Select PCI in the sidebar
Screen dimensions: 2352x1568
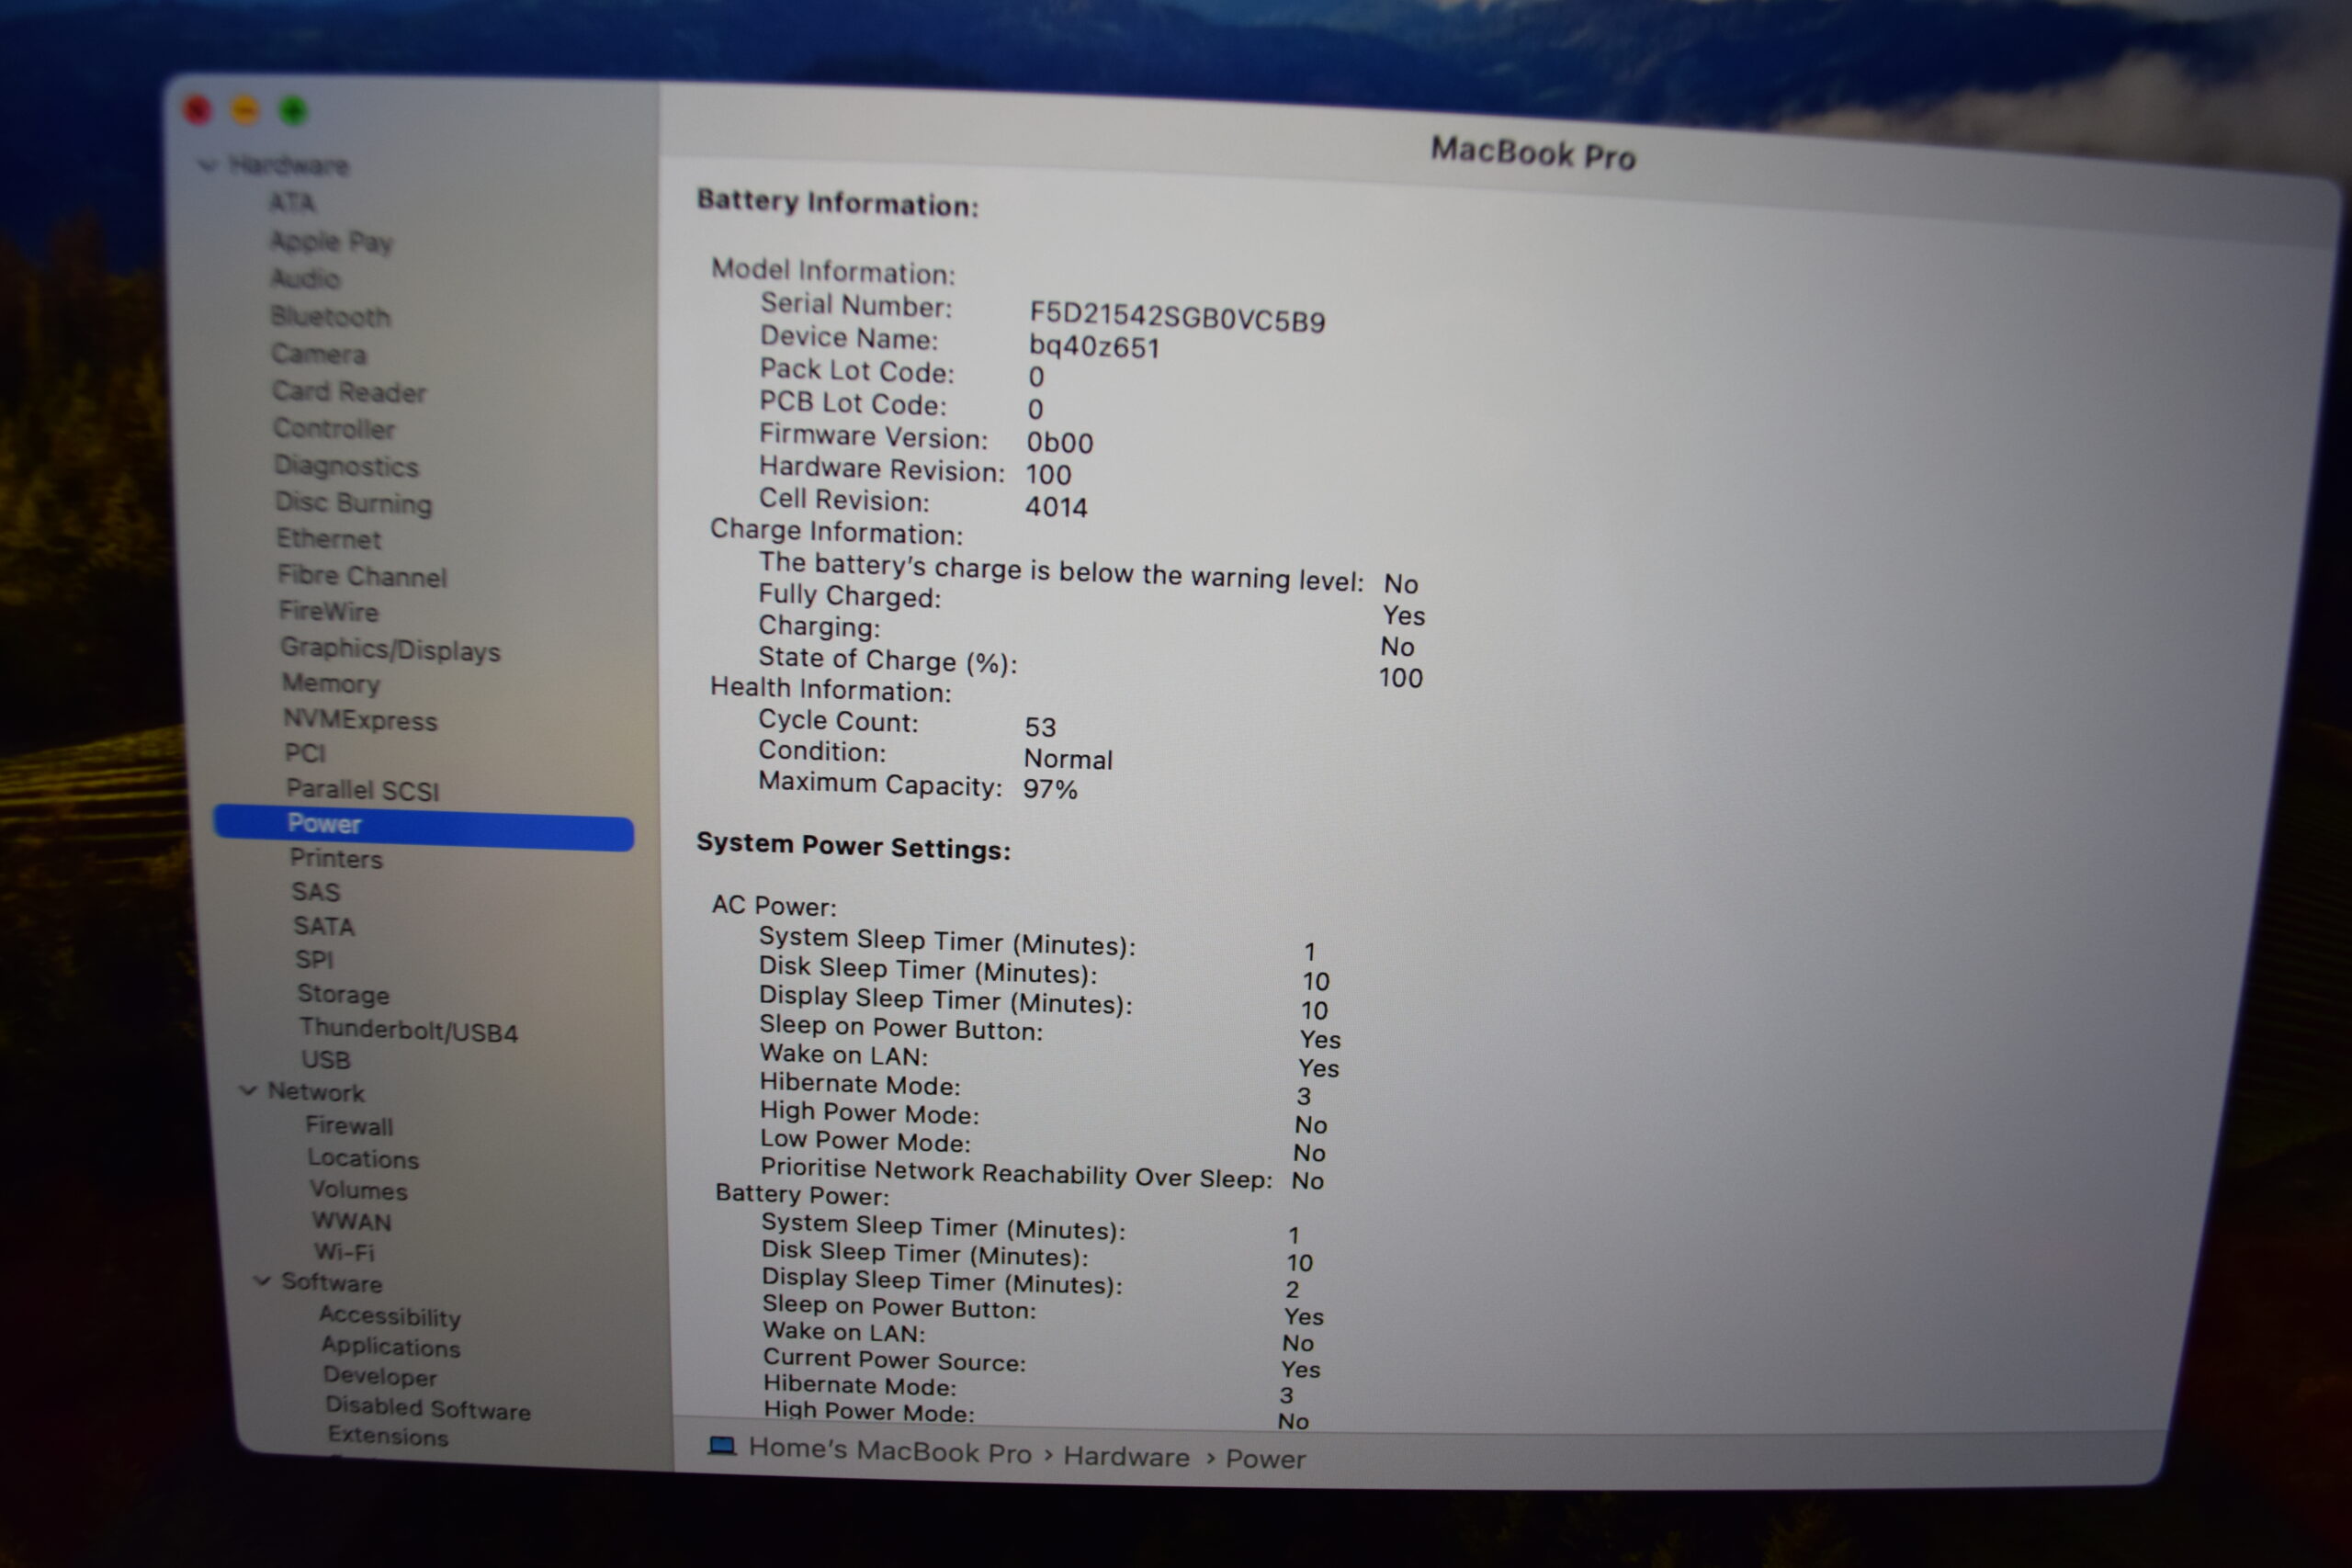pos(305,753)
